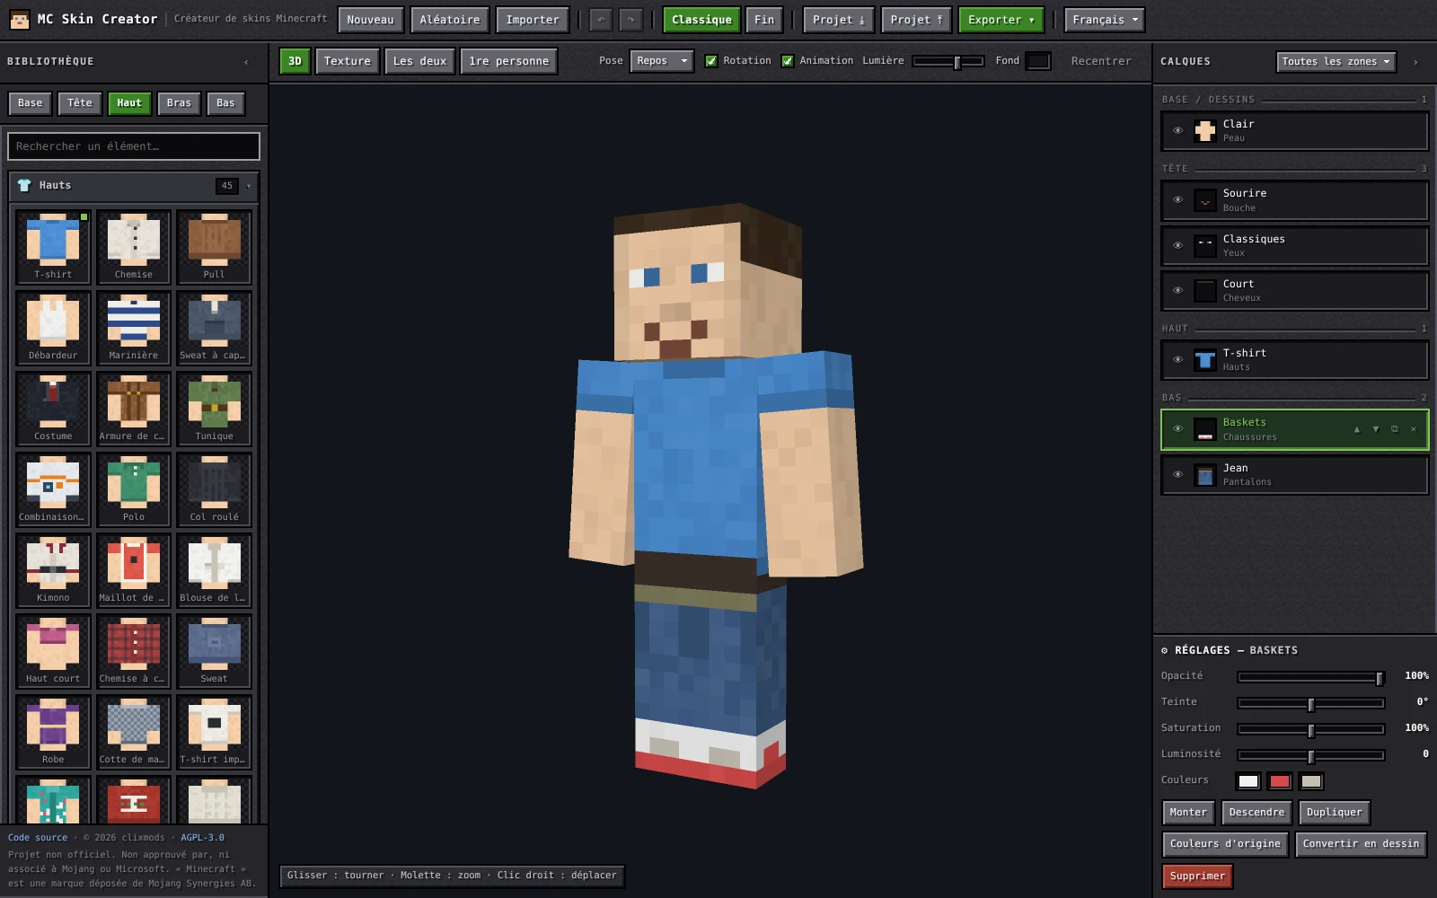Open the Français language dropdown
This screenshot has width=1437, height=898.
1105,20
